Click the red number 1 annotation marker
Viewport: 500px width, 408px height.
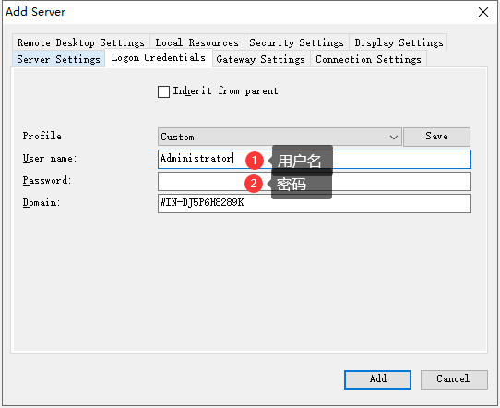(x=254, y=160)
